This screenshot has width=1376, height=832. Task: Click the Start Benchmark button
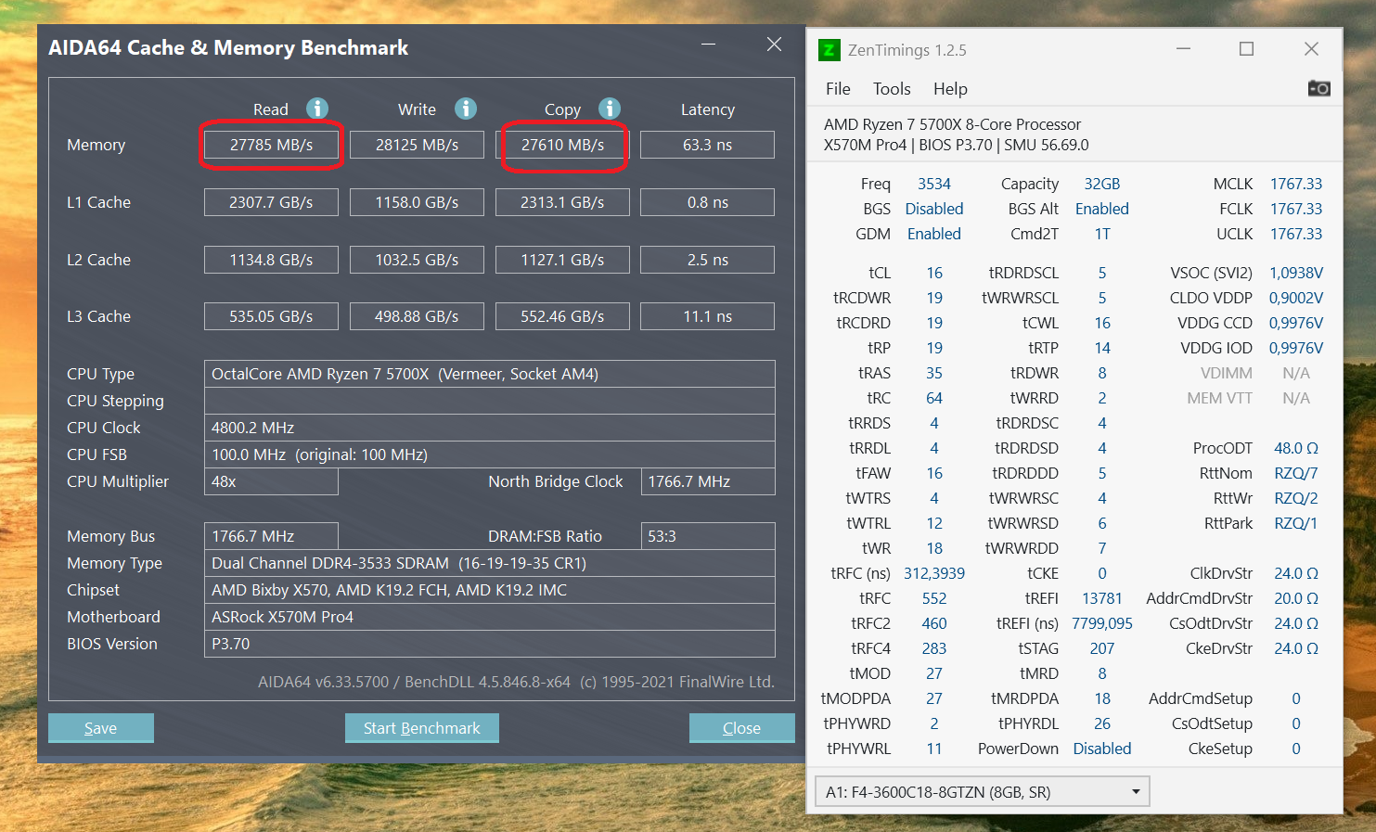click(x=422, y=728)
